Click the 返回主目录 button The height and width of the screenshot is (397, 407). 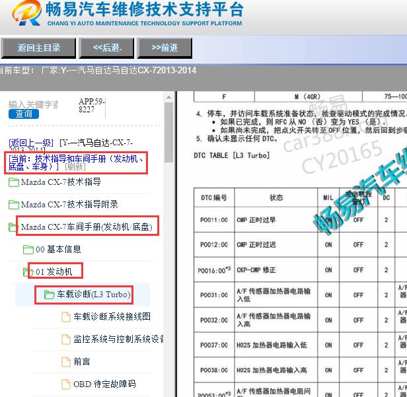click(38, 48)
